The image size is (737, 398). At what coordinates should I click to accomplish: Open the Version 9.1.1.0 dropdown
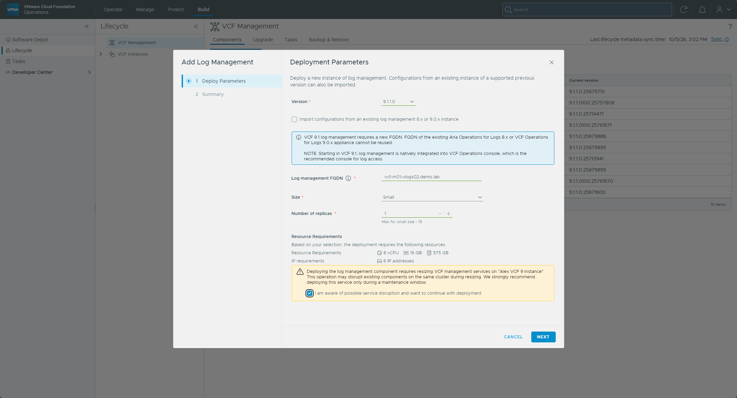(x=398, y=102)
